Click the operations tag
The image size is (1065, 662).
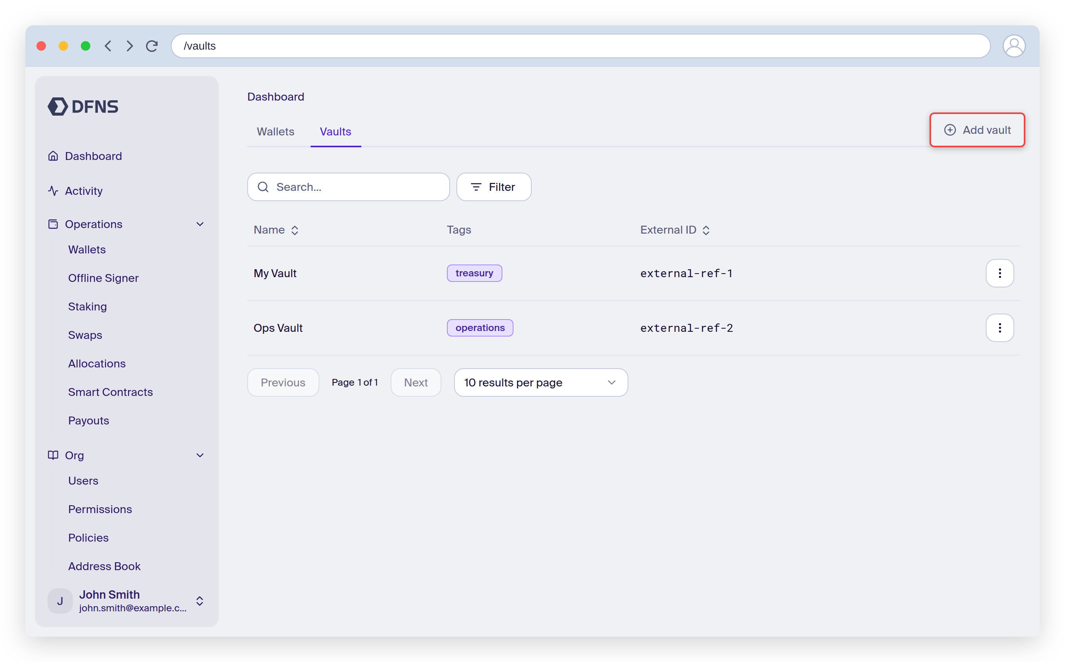point(480,328)
